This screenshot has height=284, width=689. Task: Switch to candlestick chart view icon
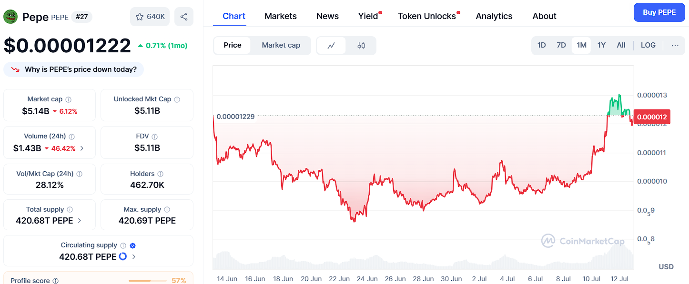coord(361,46)
